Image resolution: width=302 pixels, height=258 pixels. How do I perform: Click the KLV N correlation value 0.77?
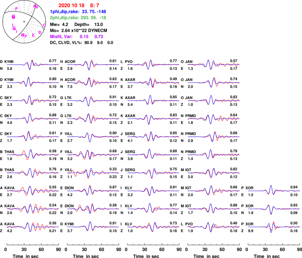[173, 205]
